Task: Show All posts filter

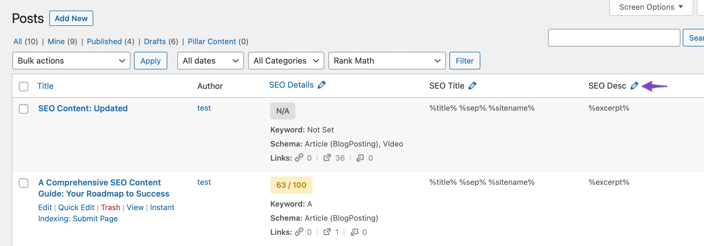Action: pos(18,41)
